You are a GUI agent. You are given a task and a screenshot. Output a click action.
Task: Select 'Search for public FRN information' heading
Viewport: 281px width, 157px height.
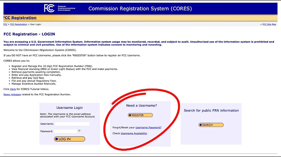pyautogui.click(x=211, y=110)
